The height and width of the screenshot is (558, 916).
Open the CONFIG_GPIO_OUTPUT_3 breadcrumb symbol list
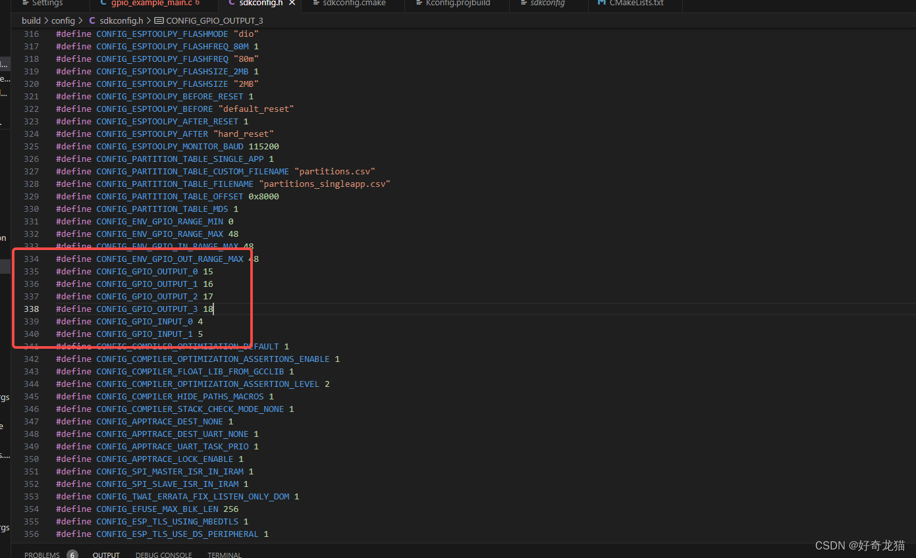[215, 21]
